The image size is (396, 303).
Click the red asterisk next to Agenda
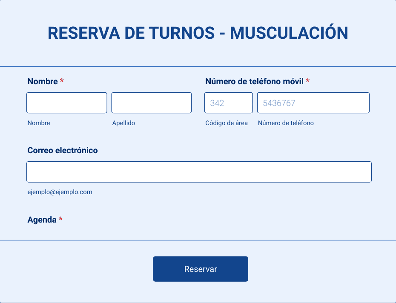(x=60, y=220)
